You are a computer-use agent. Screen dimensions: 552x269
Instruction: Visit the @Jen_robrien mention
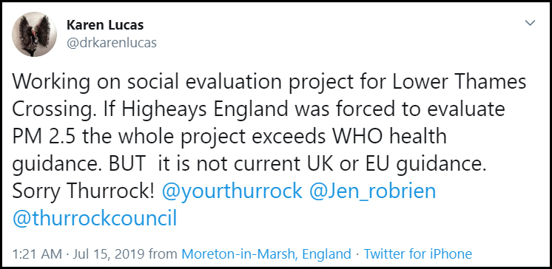pyautogui.click(x=372, y=192)
